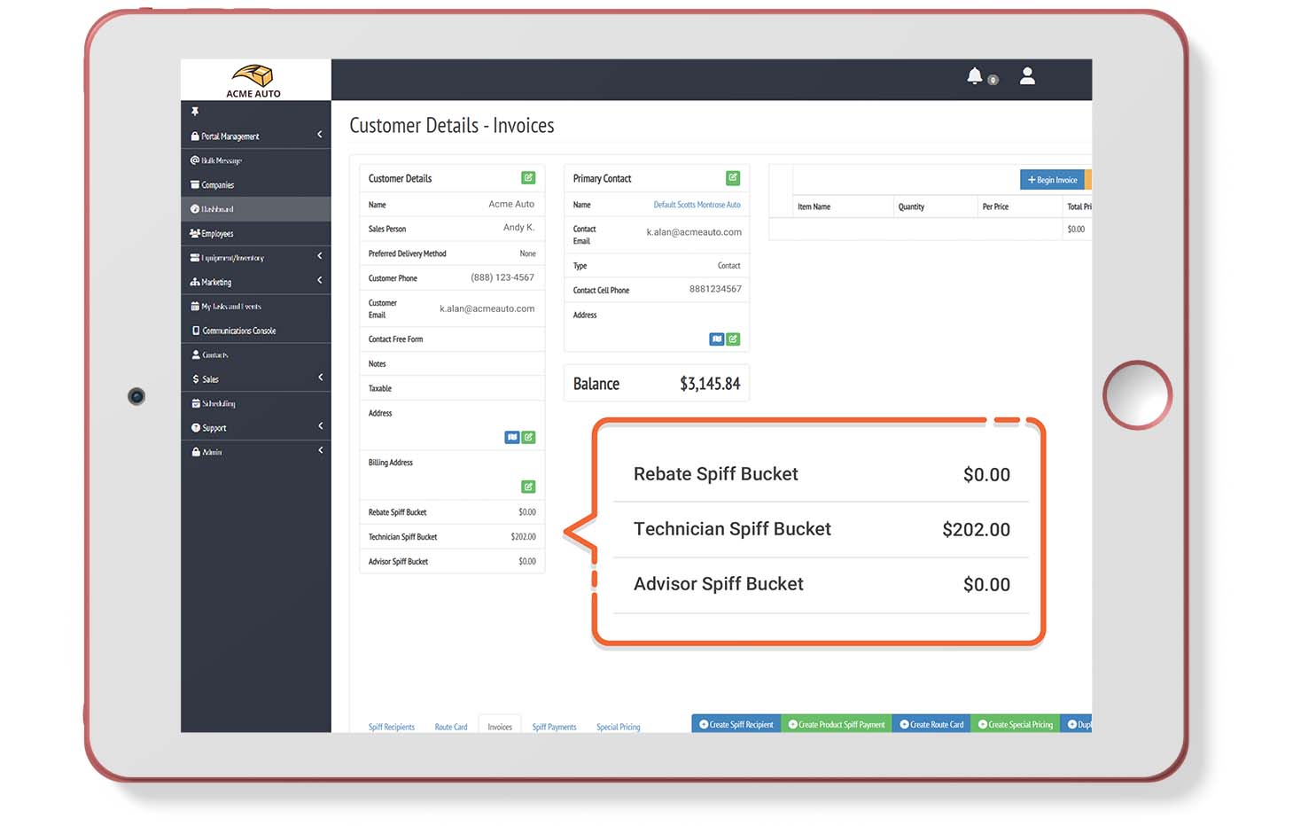Open the notifications bell icon
Viewport: 1293px width, 826px height.
975,76
